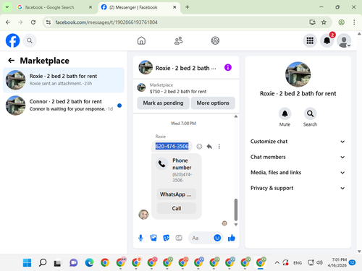Reply to the 620-474-3506 message
Screen dimensions: 362x271
(x=209, y=147)
